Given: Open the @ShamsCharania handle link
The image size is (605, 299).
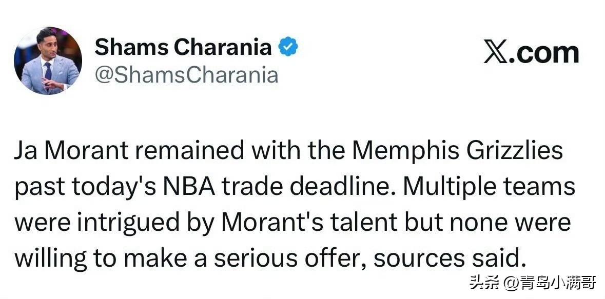Looking at the screenshot, I should 186,75.
